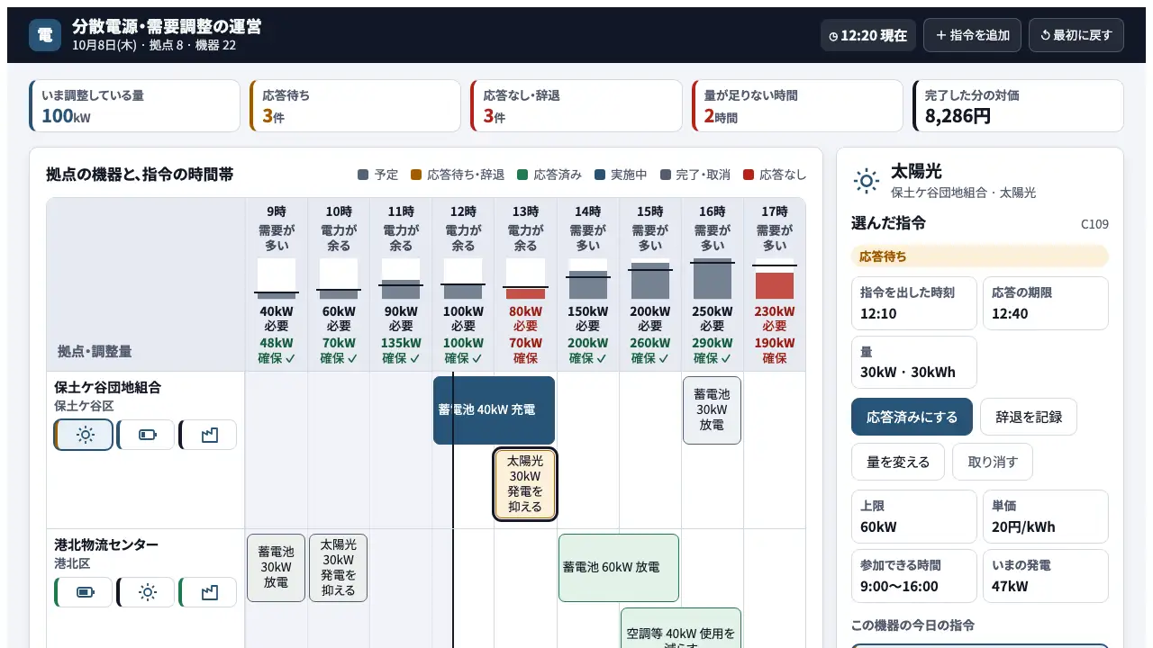Select the battery device icon under 保土ケ谷団地組合
Viewport: 1153px width, 648px height.
click(x=146, y=435)
